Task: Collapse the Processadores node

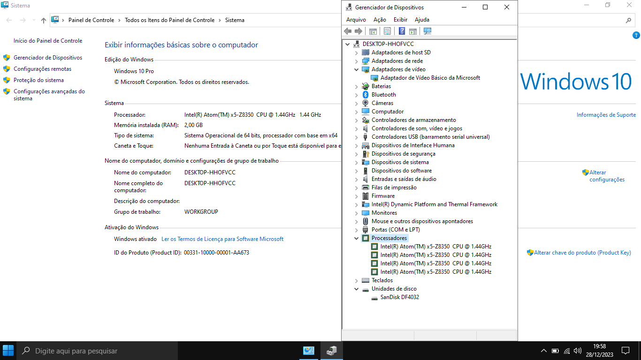Action: pyautogui.click(x=357, y=238)
